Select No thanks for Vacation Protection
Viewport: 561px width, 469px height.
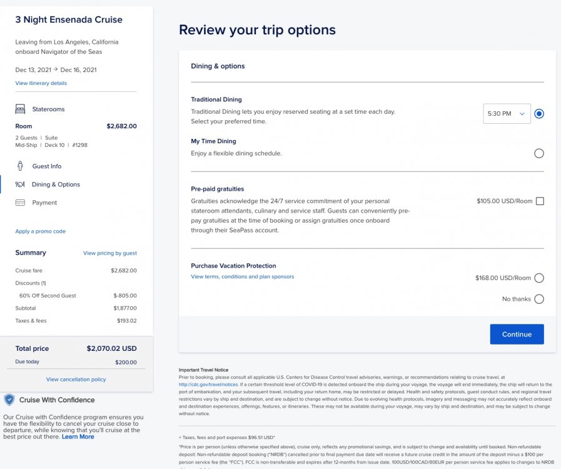[x=539, y=299]
